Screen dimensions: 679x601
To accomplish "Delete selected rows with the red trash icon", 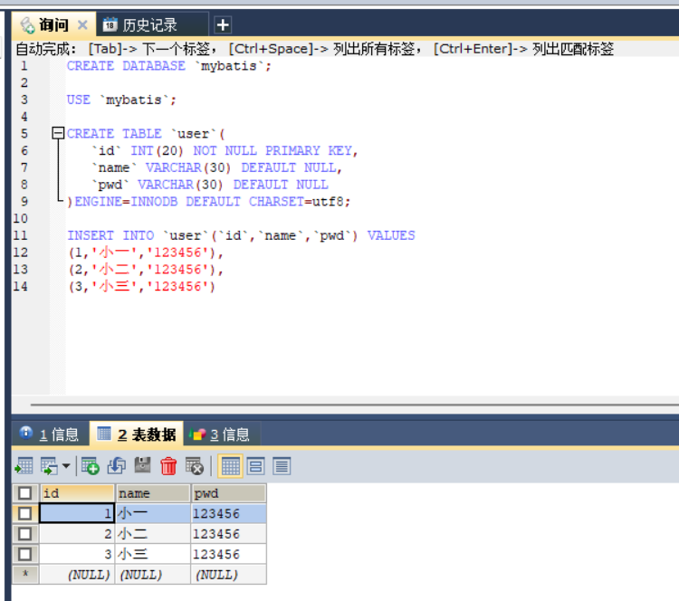I will pyautogui.click(x=168, y=466).
